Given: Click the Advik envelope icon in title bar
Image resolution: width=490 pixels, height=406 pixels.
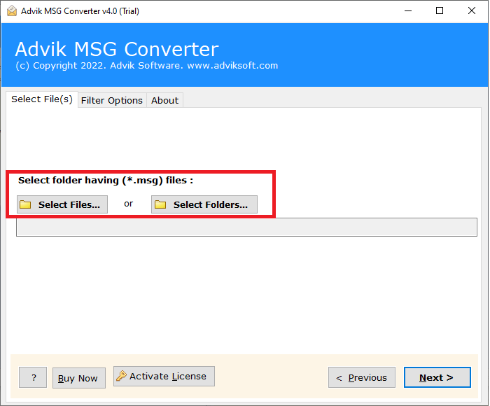Looking at the screenshot, I should click(x=12, y=11).
